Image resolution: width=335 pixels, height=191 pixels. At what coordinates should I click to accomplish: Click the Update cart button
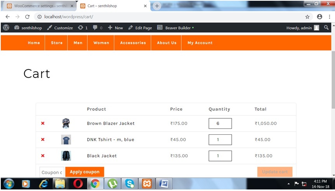(274, 172)
